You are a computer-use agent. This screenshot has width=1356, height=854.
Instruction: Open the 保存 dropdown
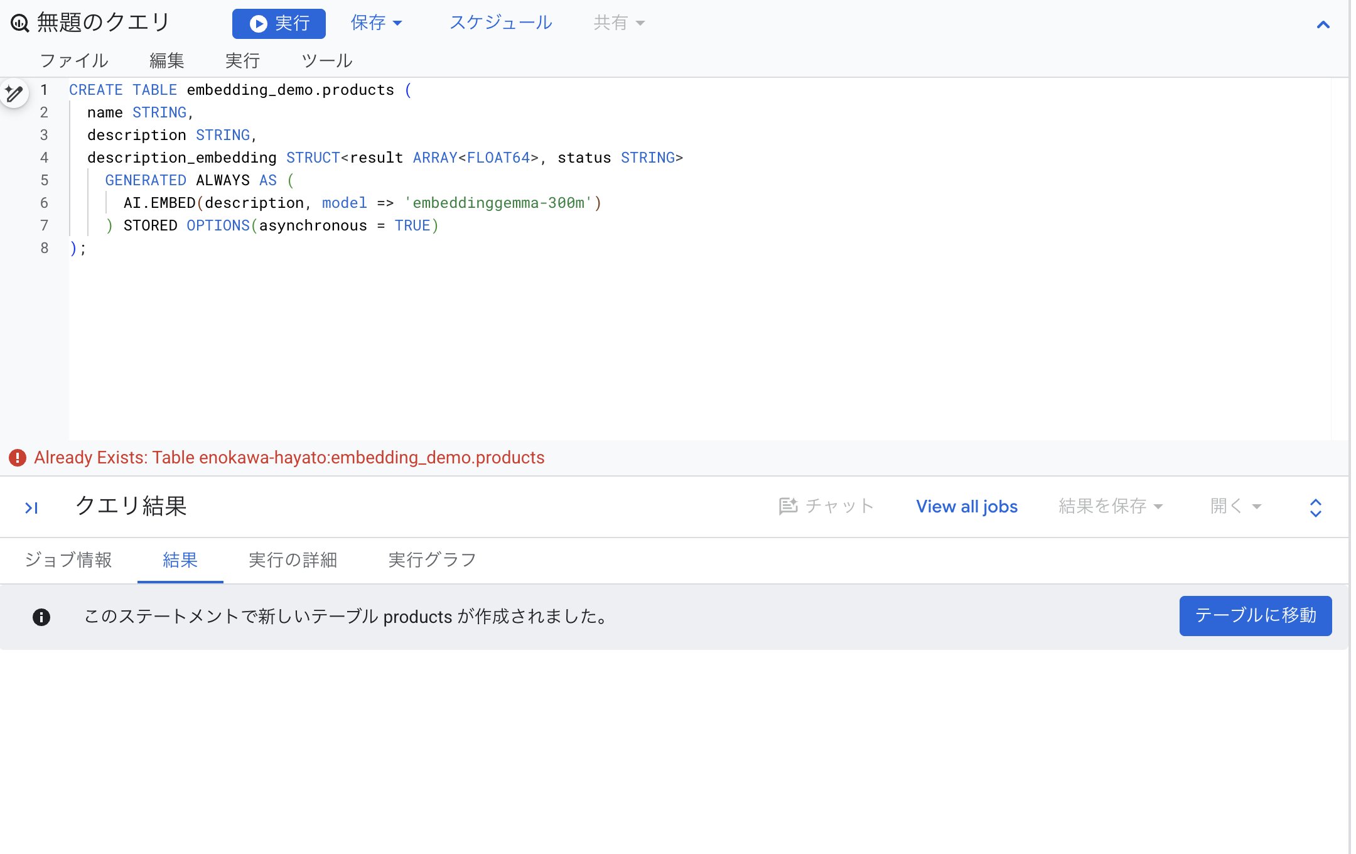point(376,23)
